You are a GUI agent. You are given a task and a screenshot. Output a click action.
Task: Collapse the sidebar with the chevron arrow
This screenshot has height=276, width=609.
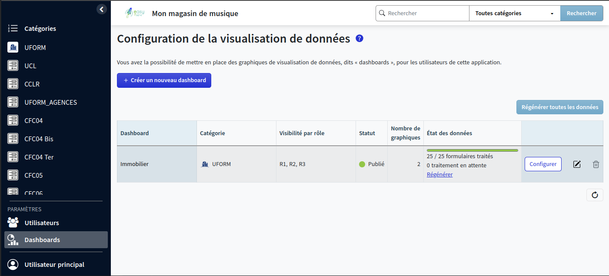pos(101,9)
